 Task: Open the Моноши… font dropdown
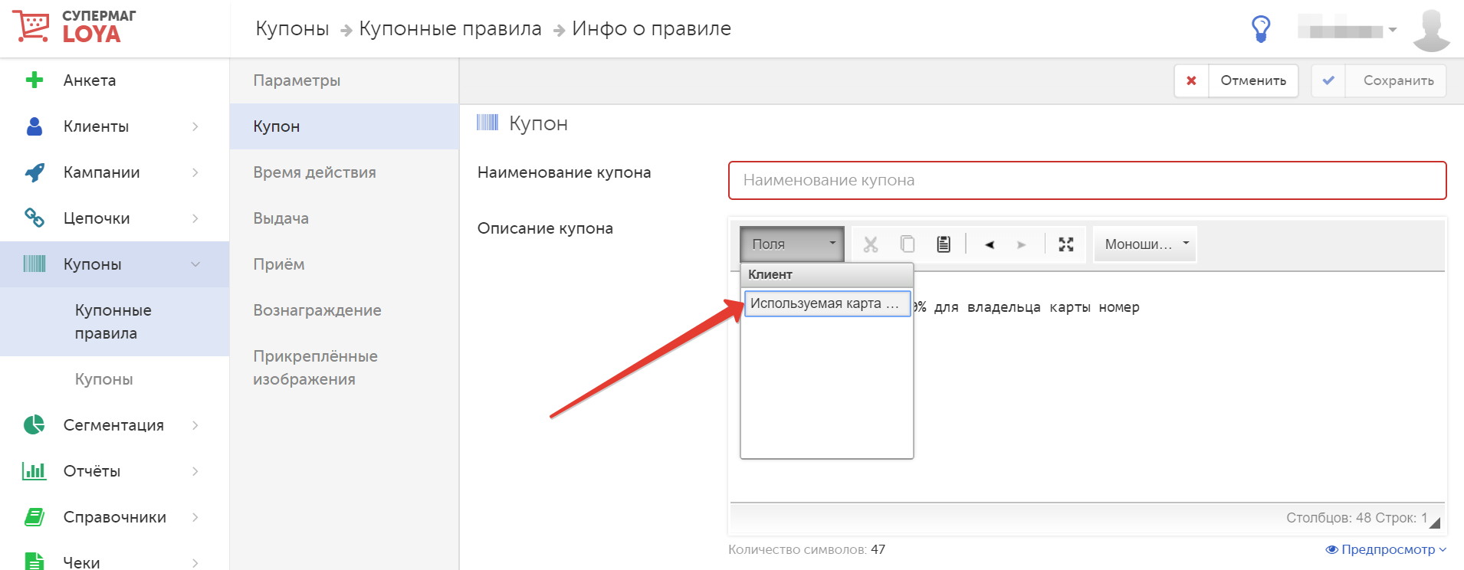click(1145, 244)
